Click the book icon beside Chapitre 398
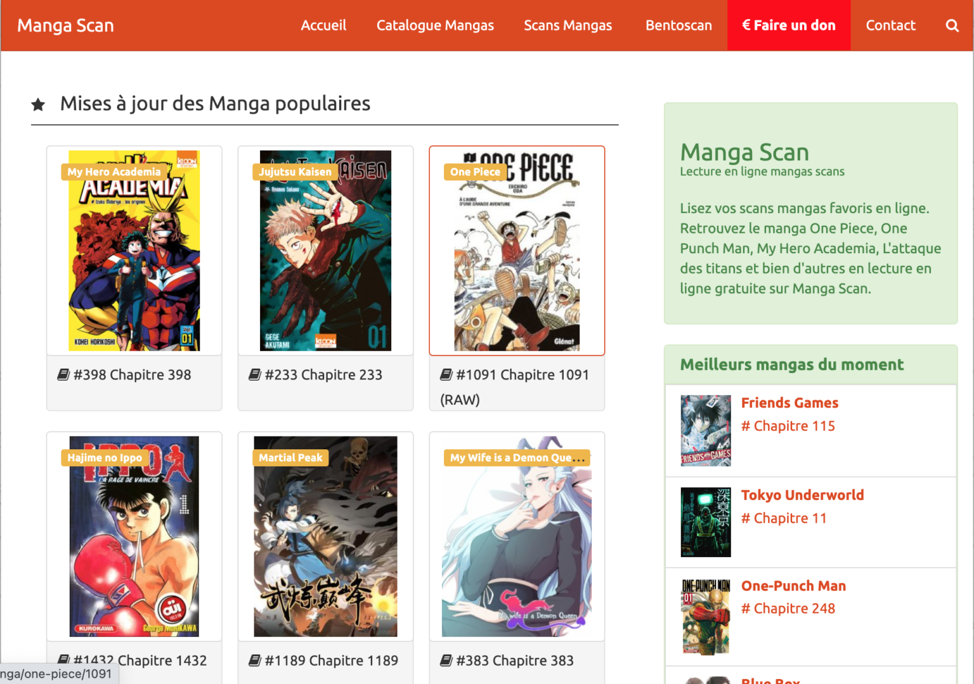This screenshot has width=974, height=684. tap(63, 375)
